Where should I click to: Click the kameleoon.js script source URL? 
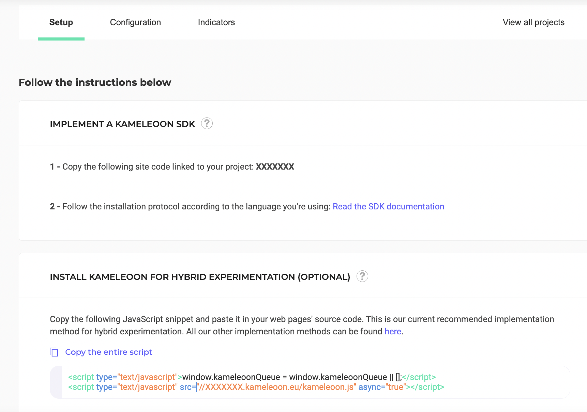point(276,387)
